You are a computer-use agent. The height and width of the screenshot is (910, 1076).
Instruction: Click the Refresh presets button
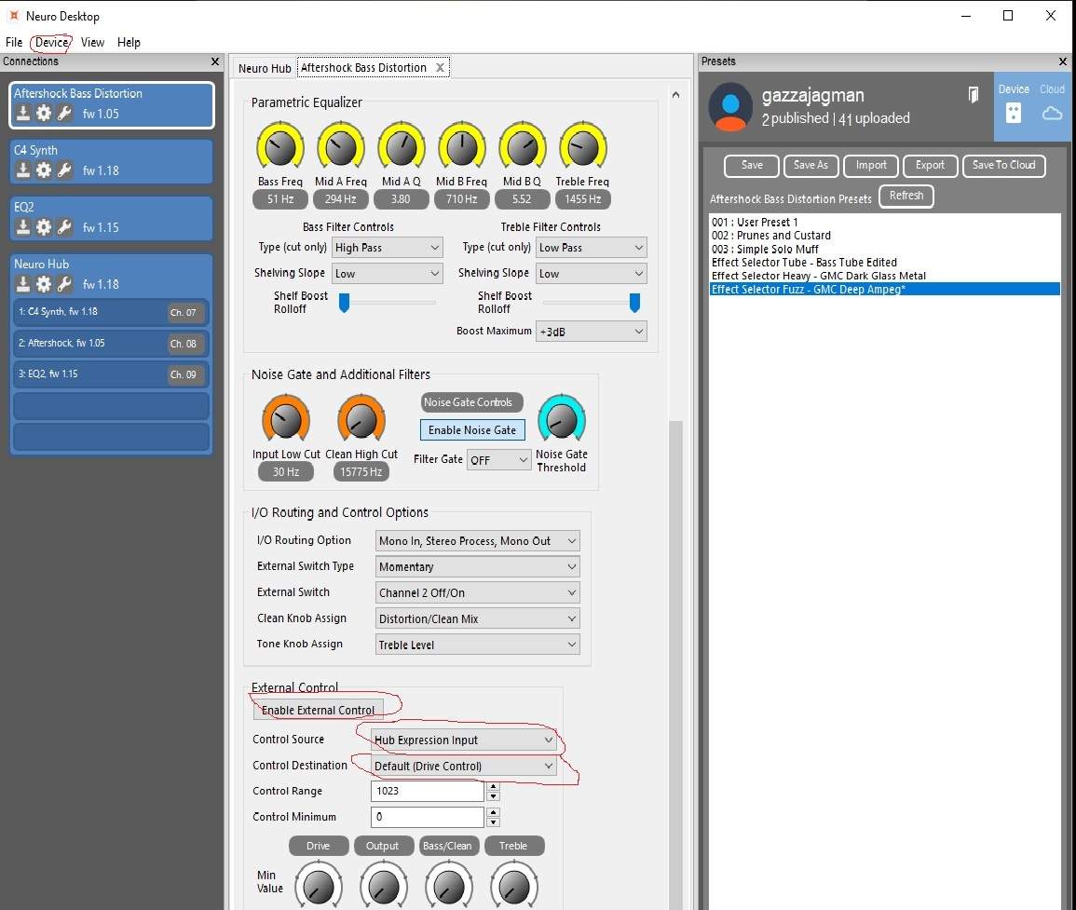(906, 196)
